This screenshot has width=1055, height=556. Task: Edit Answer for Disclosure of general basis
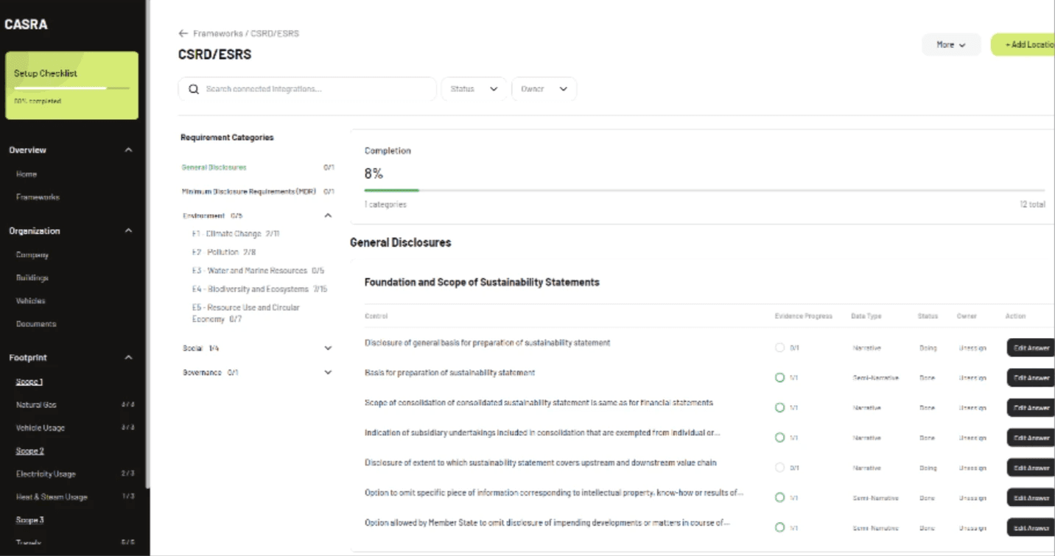point(1031,348)
